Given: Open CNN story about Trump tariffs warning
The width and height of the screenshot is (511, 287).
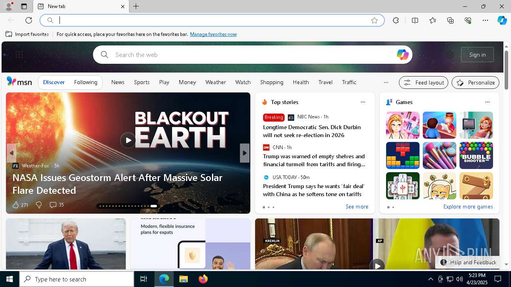Looking at the screenshot, I should click(314, 160).
